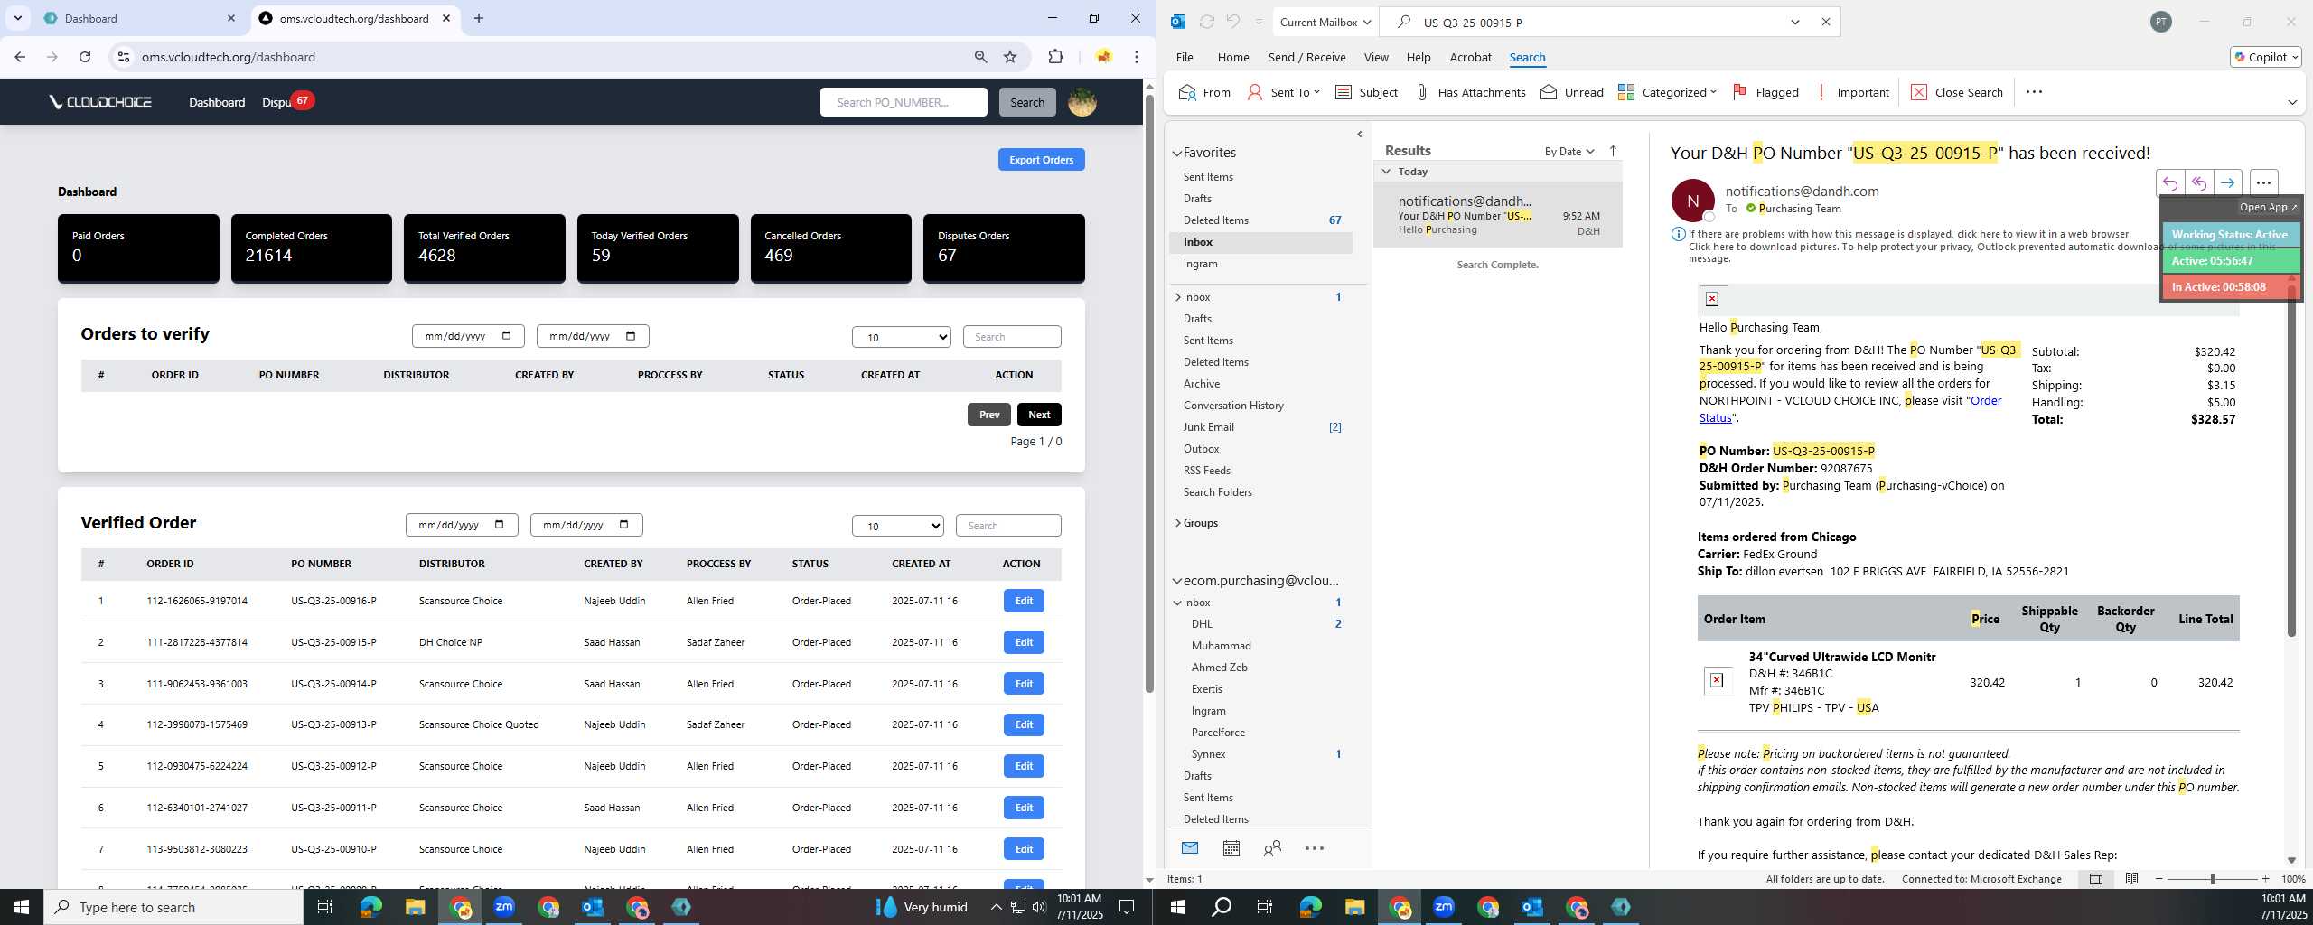
Task: Edit order US-Q3-25-00915-P
Action: click(x=1024, y=642)
